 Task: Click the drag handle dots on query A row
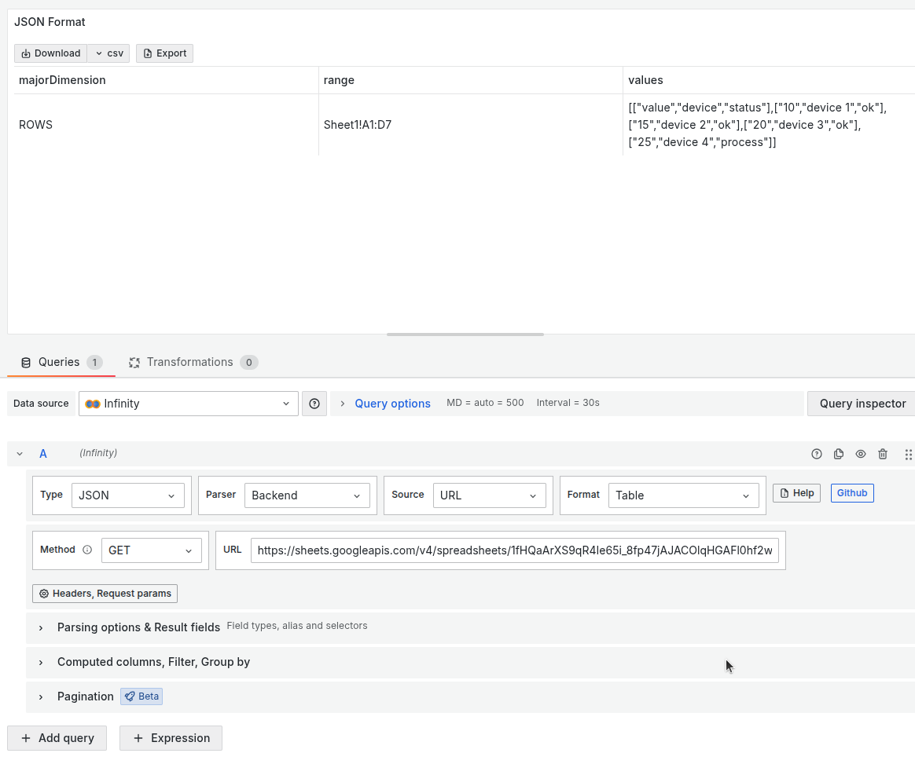click(909, 454)
